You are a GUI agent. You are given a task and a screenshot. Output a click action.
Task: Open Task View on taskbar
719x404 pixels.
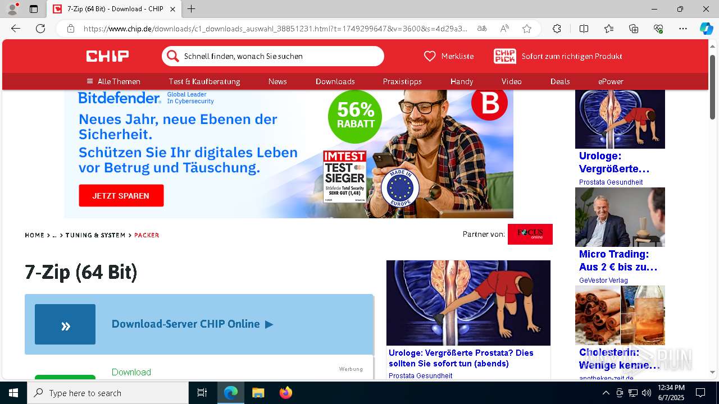(202, 393)
